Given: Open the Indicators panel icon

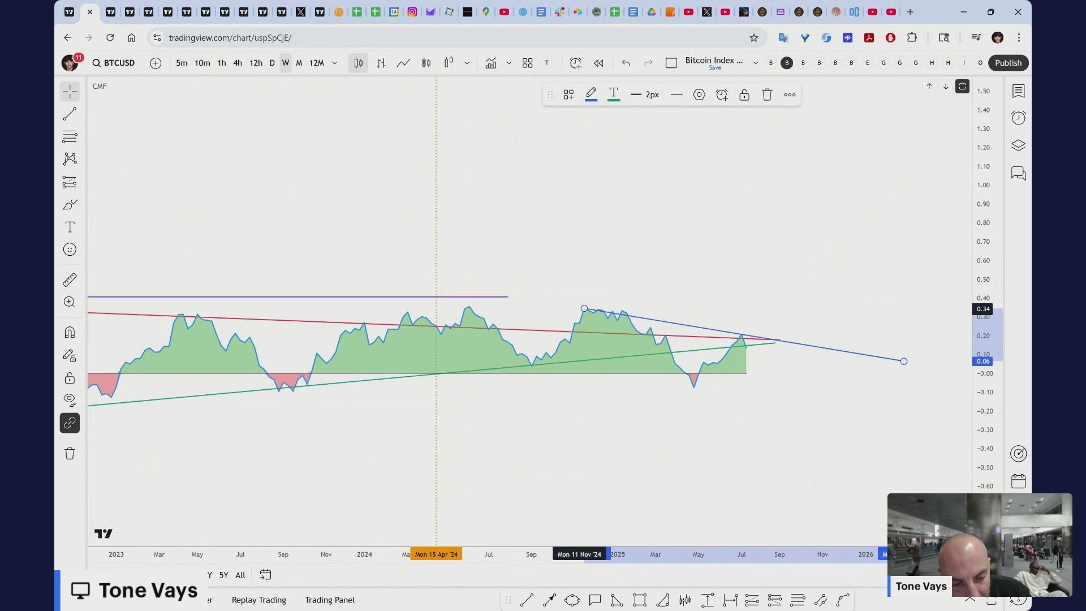Looking at the screenshot, I should (490, 63).
